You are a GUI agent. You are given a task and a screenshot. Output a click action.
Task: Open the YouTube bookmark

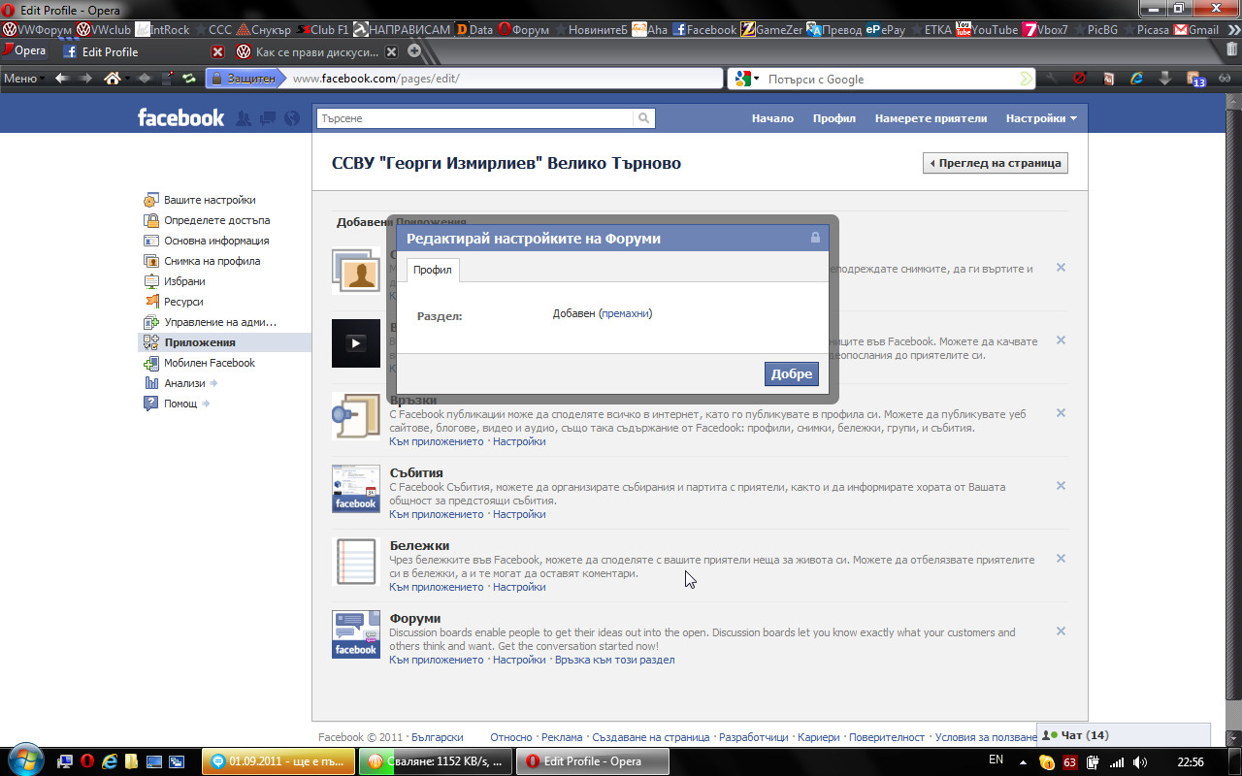pyautogui.click(x=987, y=29)
